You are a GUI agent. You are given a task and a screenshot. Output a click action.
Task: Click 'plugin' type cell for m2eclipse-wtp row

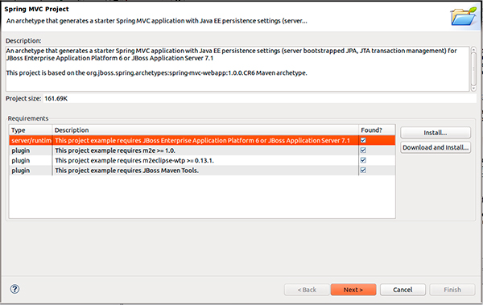tap(21, 160)
